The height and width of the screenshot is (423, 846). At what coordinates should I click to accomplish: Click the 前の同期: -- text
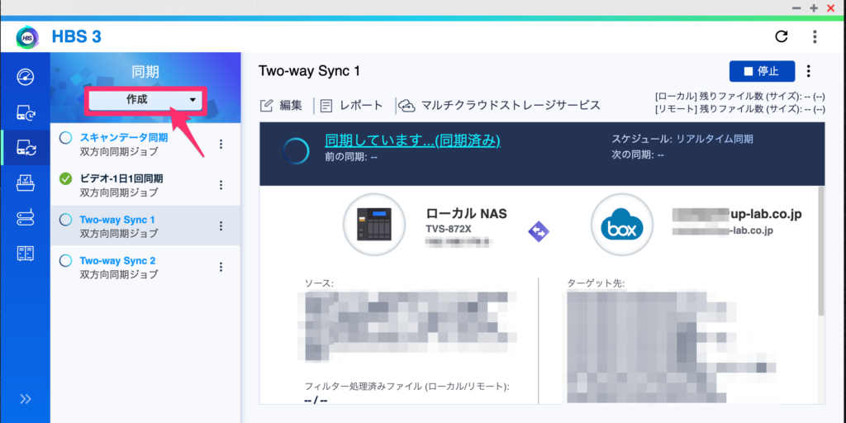(x=350, y=156)
